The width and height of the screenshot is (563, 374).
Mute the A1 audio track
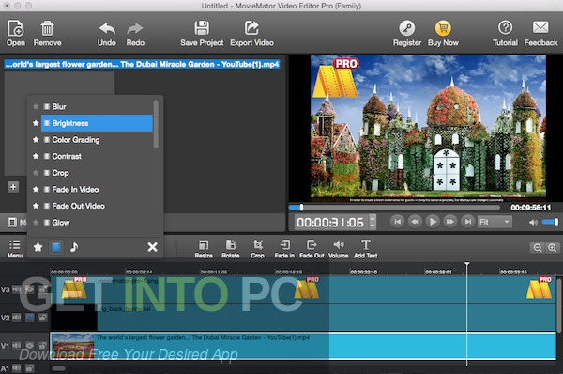pyautogui.click(x=17, y=368)
